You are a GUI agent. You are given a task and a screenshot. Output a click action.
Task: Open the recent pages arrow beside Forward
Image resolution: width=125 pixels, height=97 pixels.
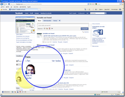(x=6, y=4)
